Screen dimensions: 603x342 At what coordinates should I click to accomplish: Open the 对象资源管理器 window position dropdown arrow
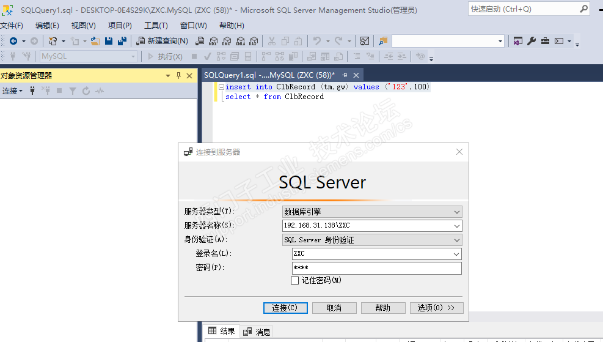click(x=167, y=75)
